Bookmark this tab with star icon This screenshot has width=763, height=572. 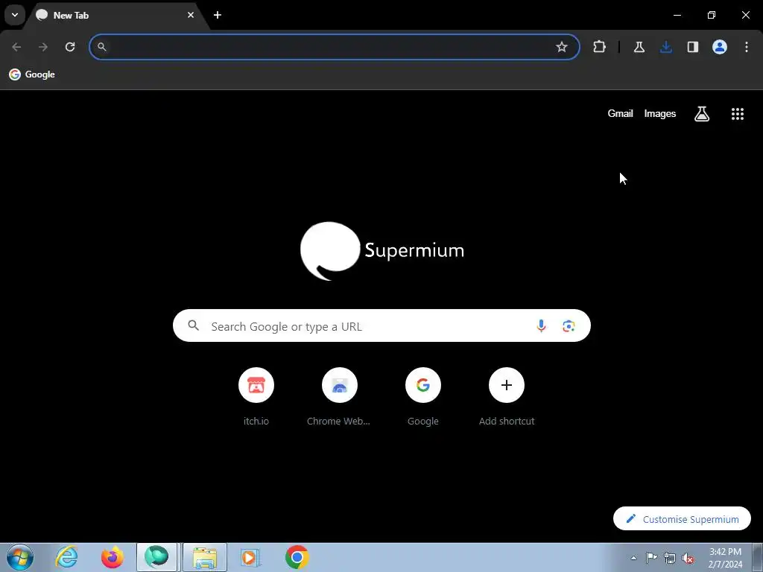tap(562, 47)
